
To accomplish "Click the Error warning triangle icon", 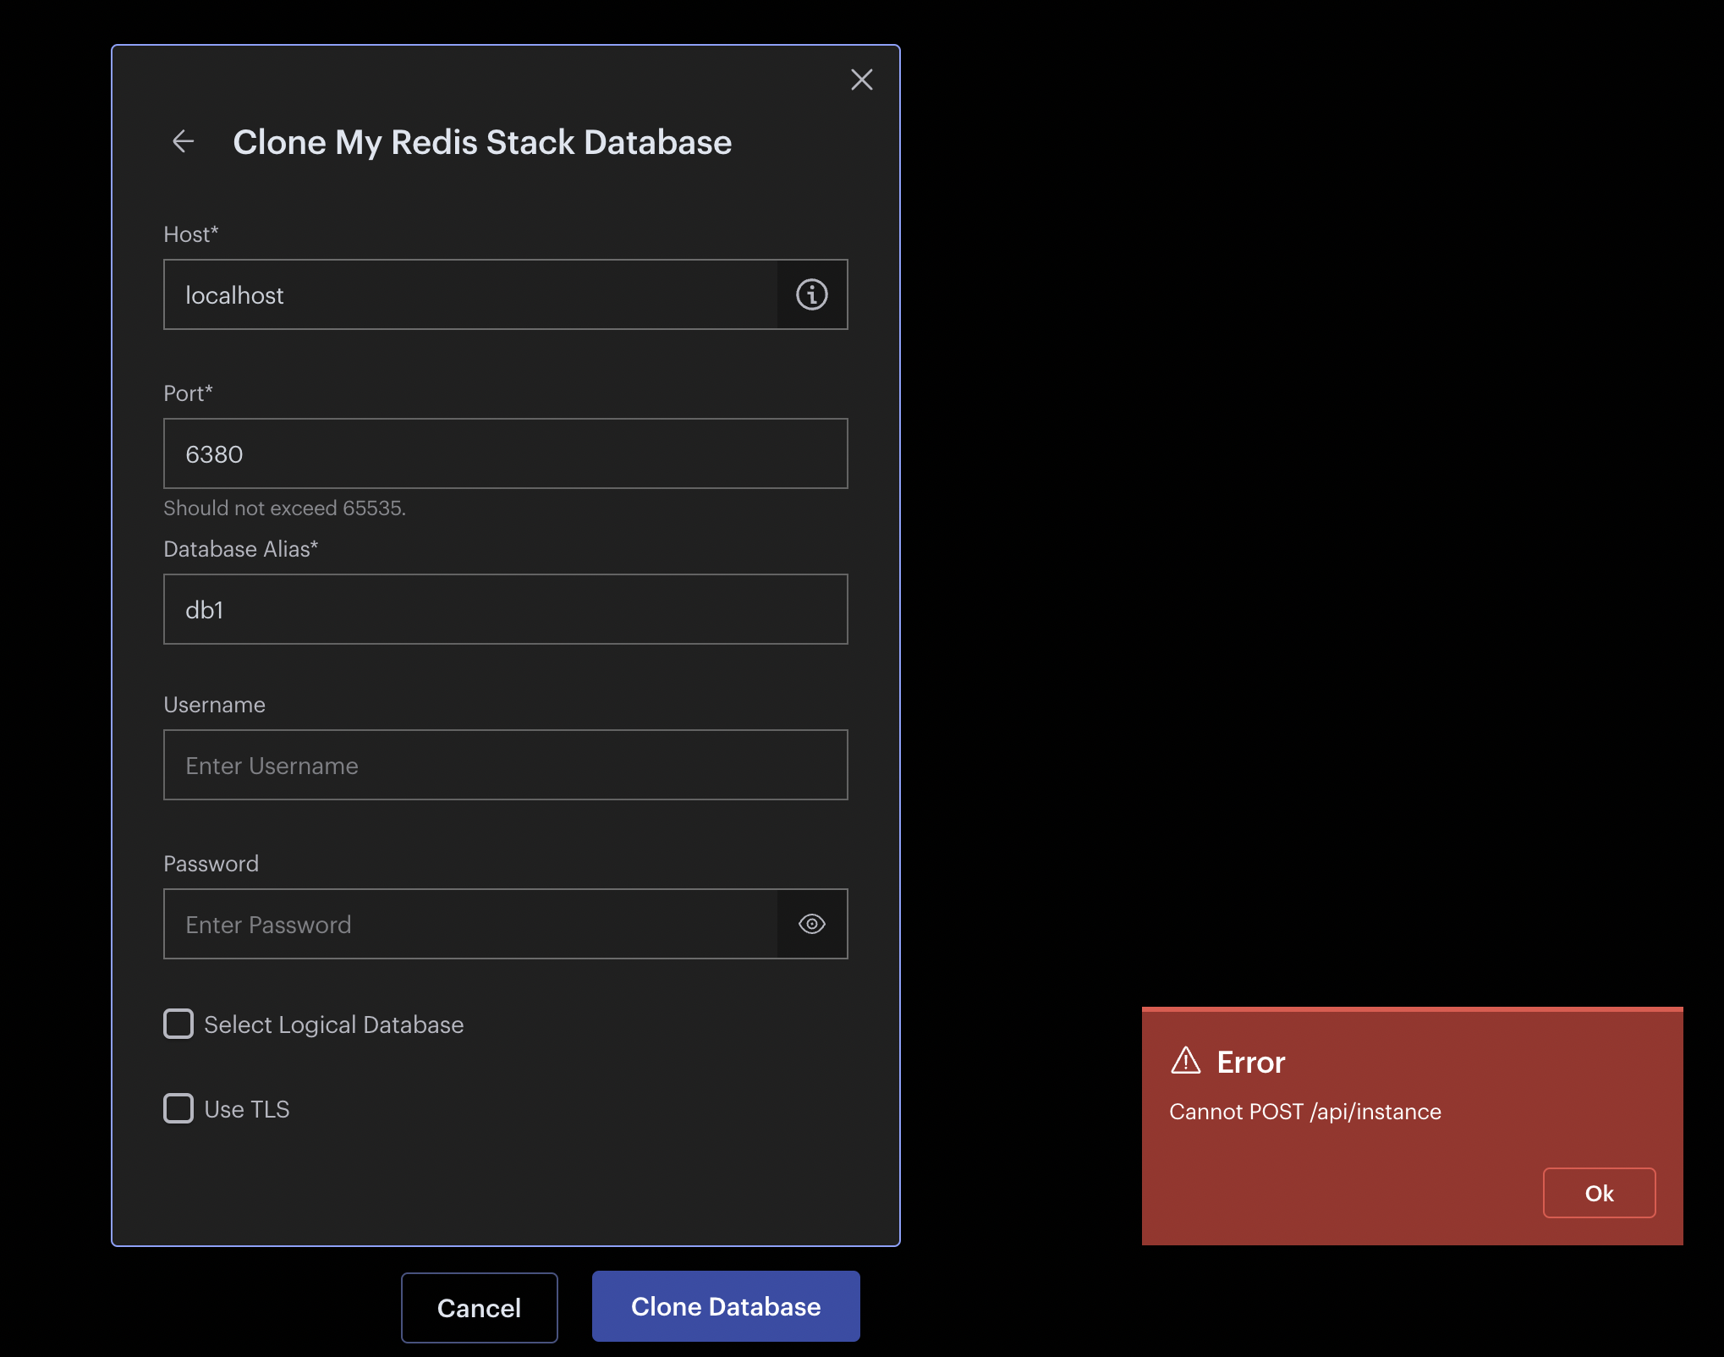I will tap(1185, 1061).
